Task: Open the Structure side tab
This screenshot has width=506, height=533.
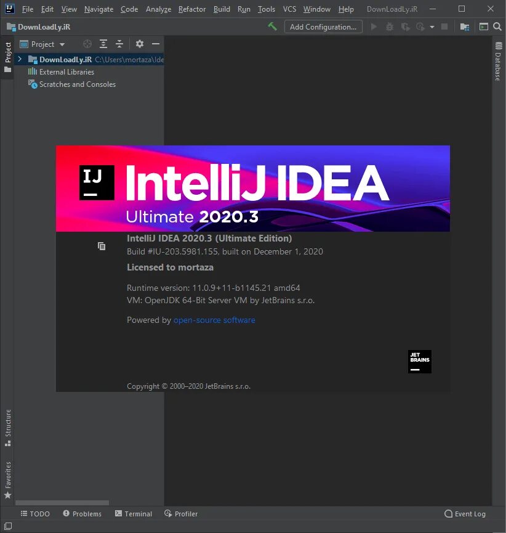Action: 8,428
